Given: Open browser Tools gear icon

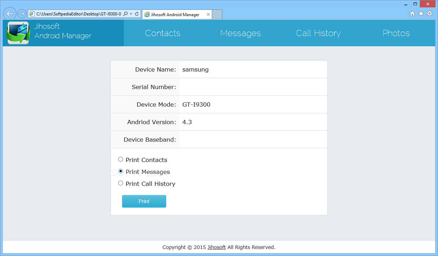Looking at the screenshot, I should click(429, 14).
